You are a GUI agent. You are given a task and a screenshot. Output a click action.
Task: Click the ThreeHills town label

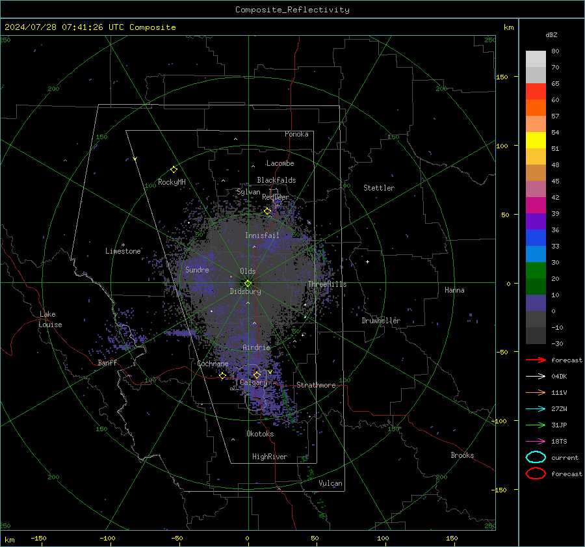tap(327, 284)
